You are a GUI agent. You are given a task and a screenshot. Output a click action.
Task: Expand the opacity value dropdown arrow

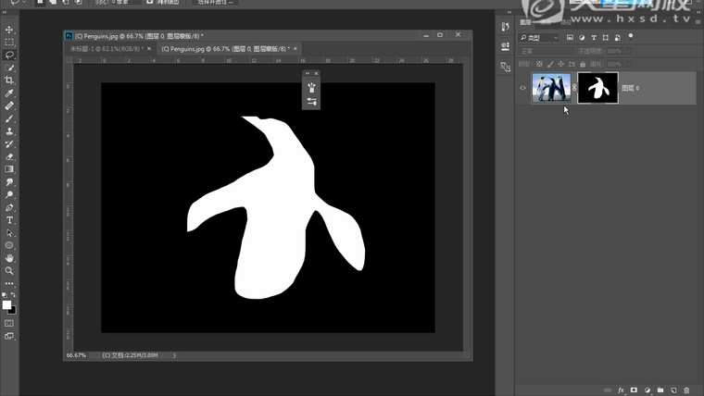[x=627, y=51]
